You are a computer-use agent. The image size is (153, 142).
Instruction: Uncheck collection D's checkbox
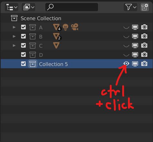tap(23, 54)
